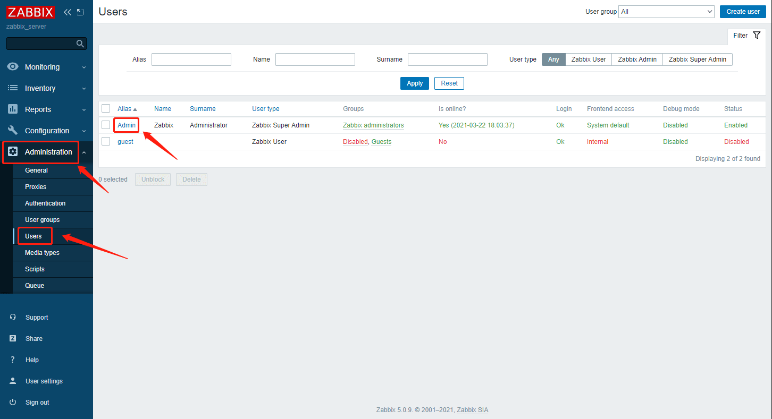
Task: Toggle the select-all checkbox in header
Action: [x=106, y=108]
